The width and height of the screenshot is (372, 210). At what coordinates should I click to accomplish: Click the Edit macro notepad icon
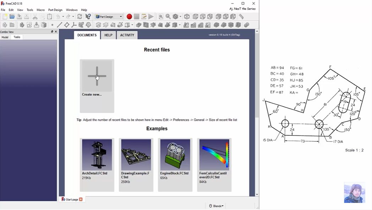[x=144, y=17]
